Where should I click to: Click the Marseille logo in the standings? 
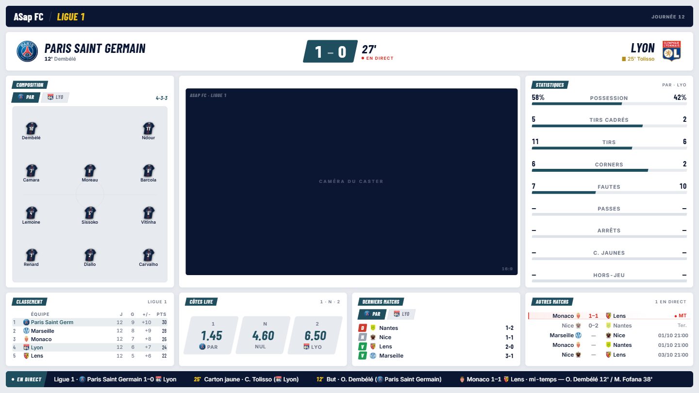click(26, 331)
